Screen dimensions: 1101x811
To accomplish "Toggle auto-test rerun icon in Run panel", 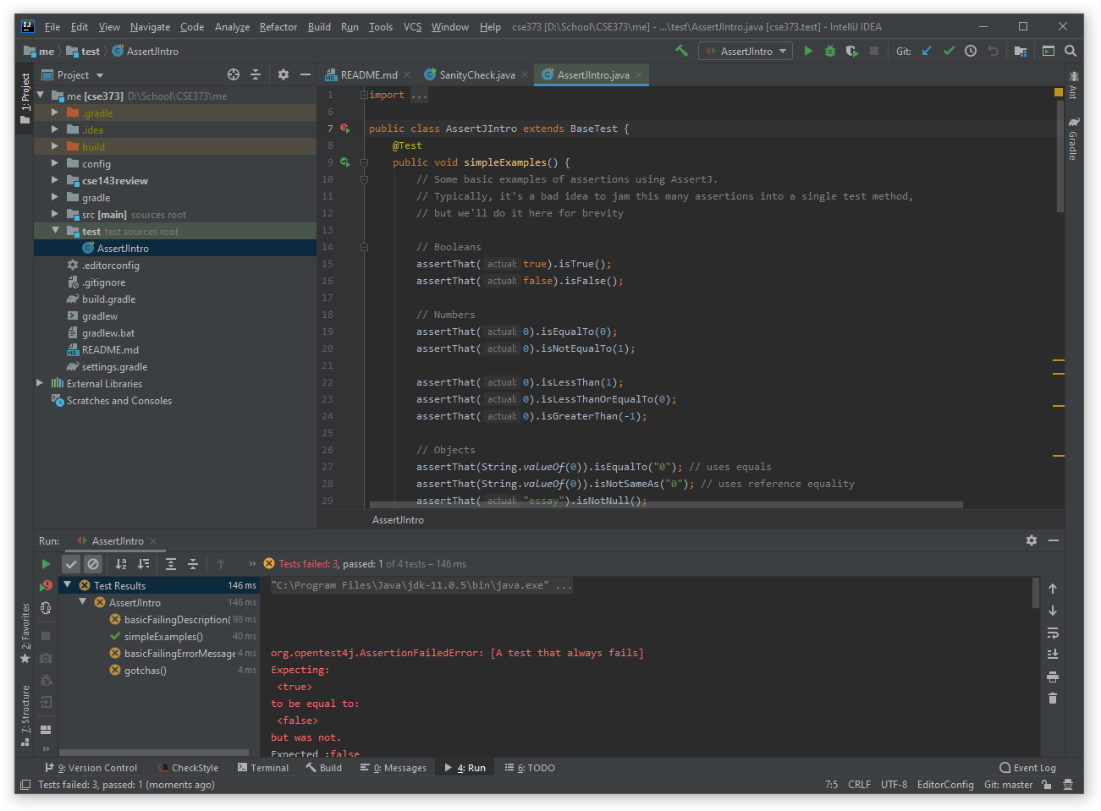I will [x=46, y=608].
